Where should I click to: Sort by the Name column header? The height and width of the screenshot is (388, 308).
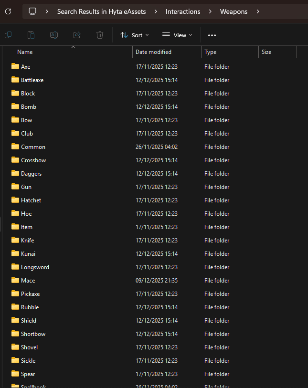[x=25, y=52]
